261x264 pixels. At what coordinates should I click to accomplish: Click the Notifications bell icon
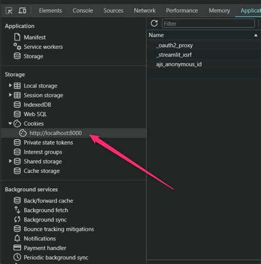[17, 239]
